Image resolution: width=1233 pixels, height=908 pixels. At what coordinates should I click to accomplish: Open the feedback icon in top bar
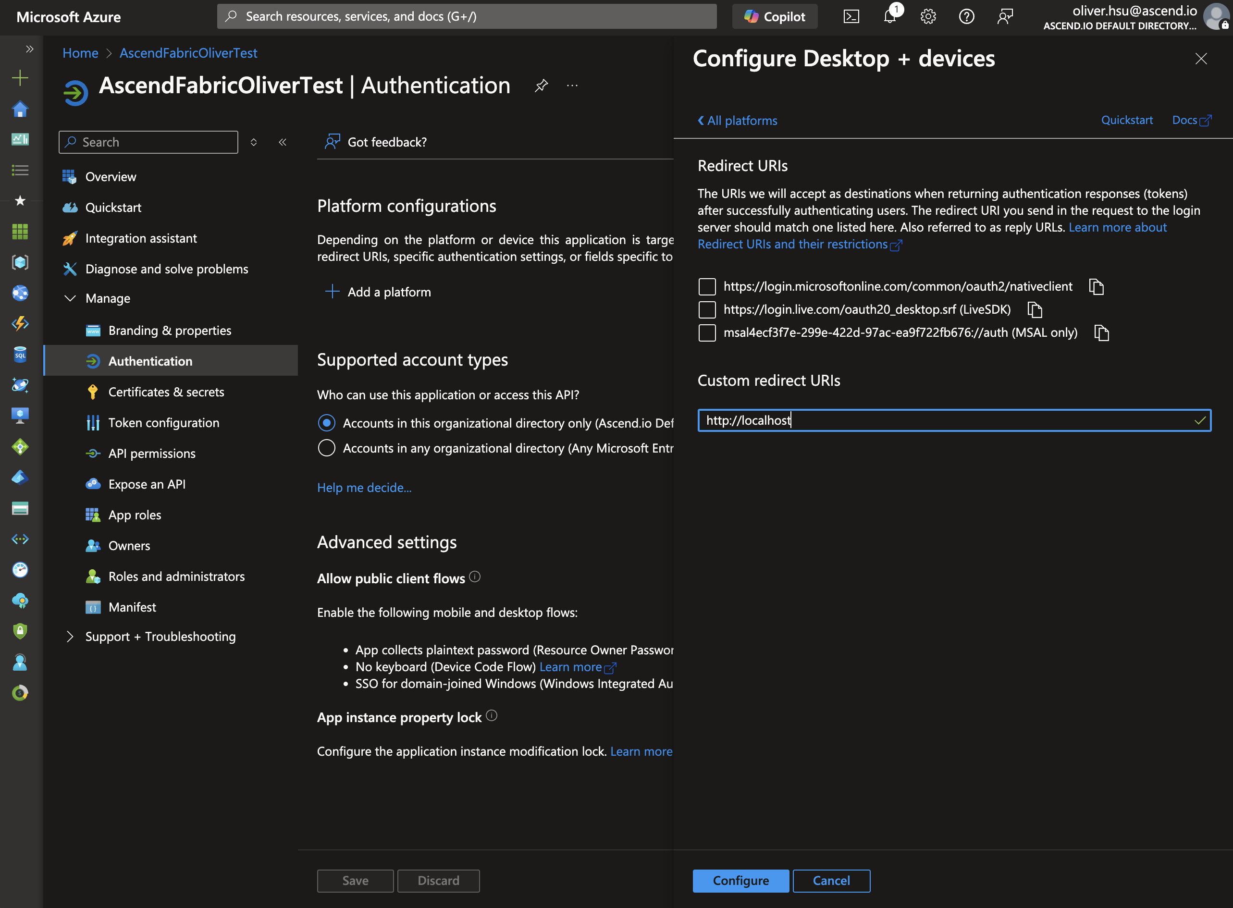pos(1005,16)
